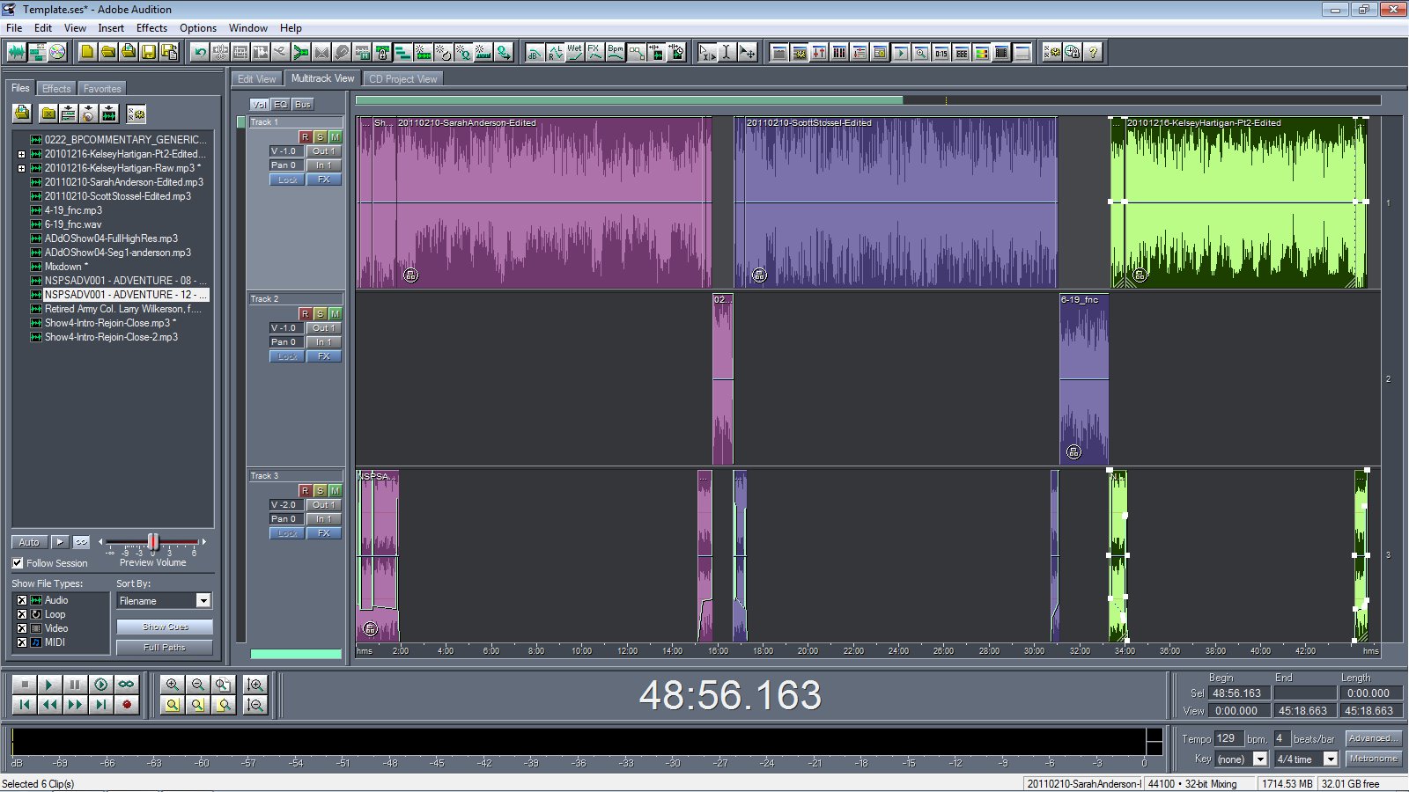
Task: Toggle the Loop file type checkbox
Action: click(22, 614)
